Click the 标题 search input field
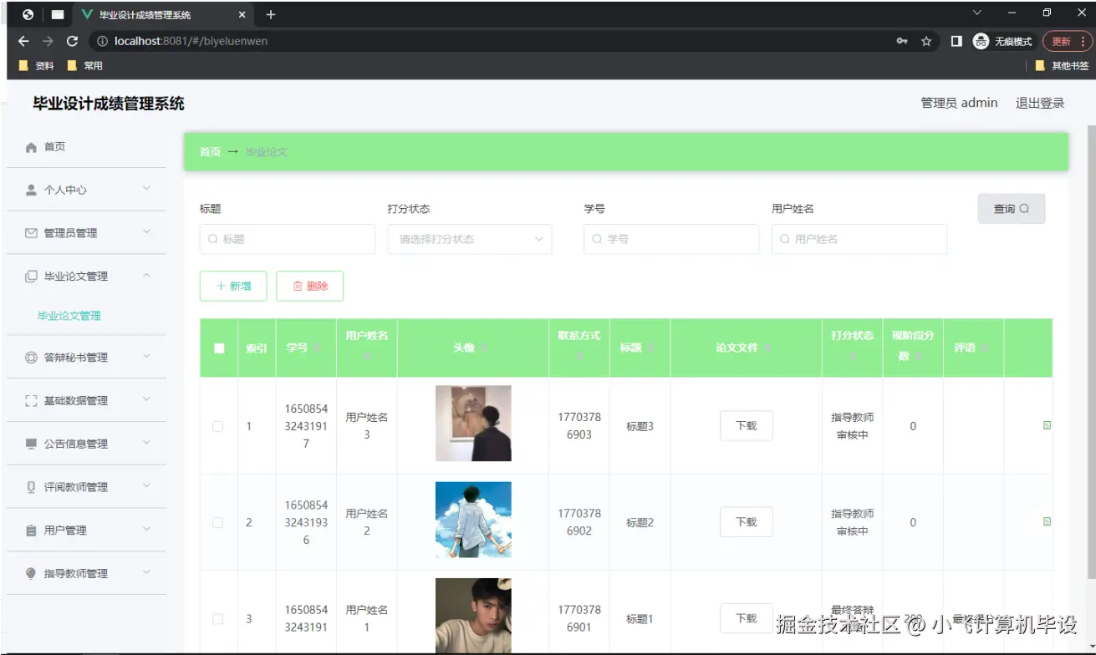Viewport: 1096px width, 655px height. pyautogui.click(x=288, y=239)
